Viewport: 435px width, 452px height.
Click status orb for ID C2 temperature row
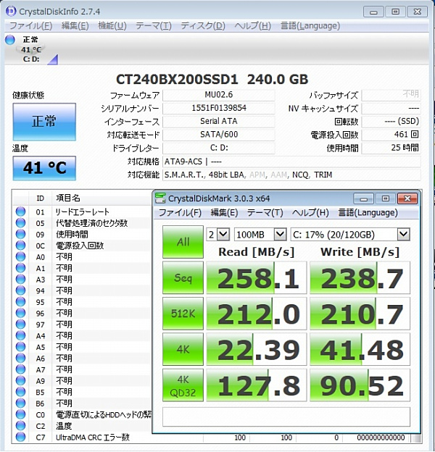click(x=20, y=426)
